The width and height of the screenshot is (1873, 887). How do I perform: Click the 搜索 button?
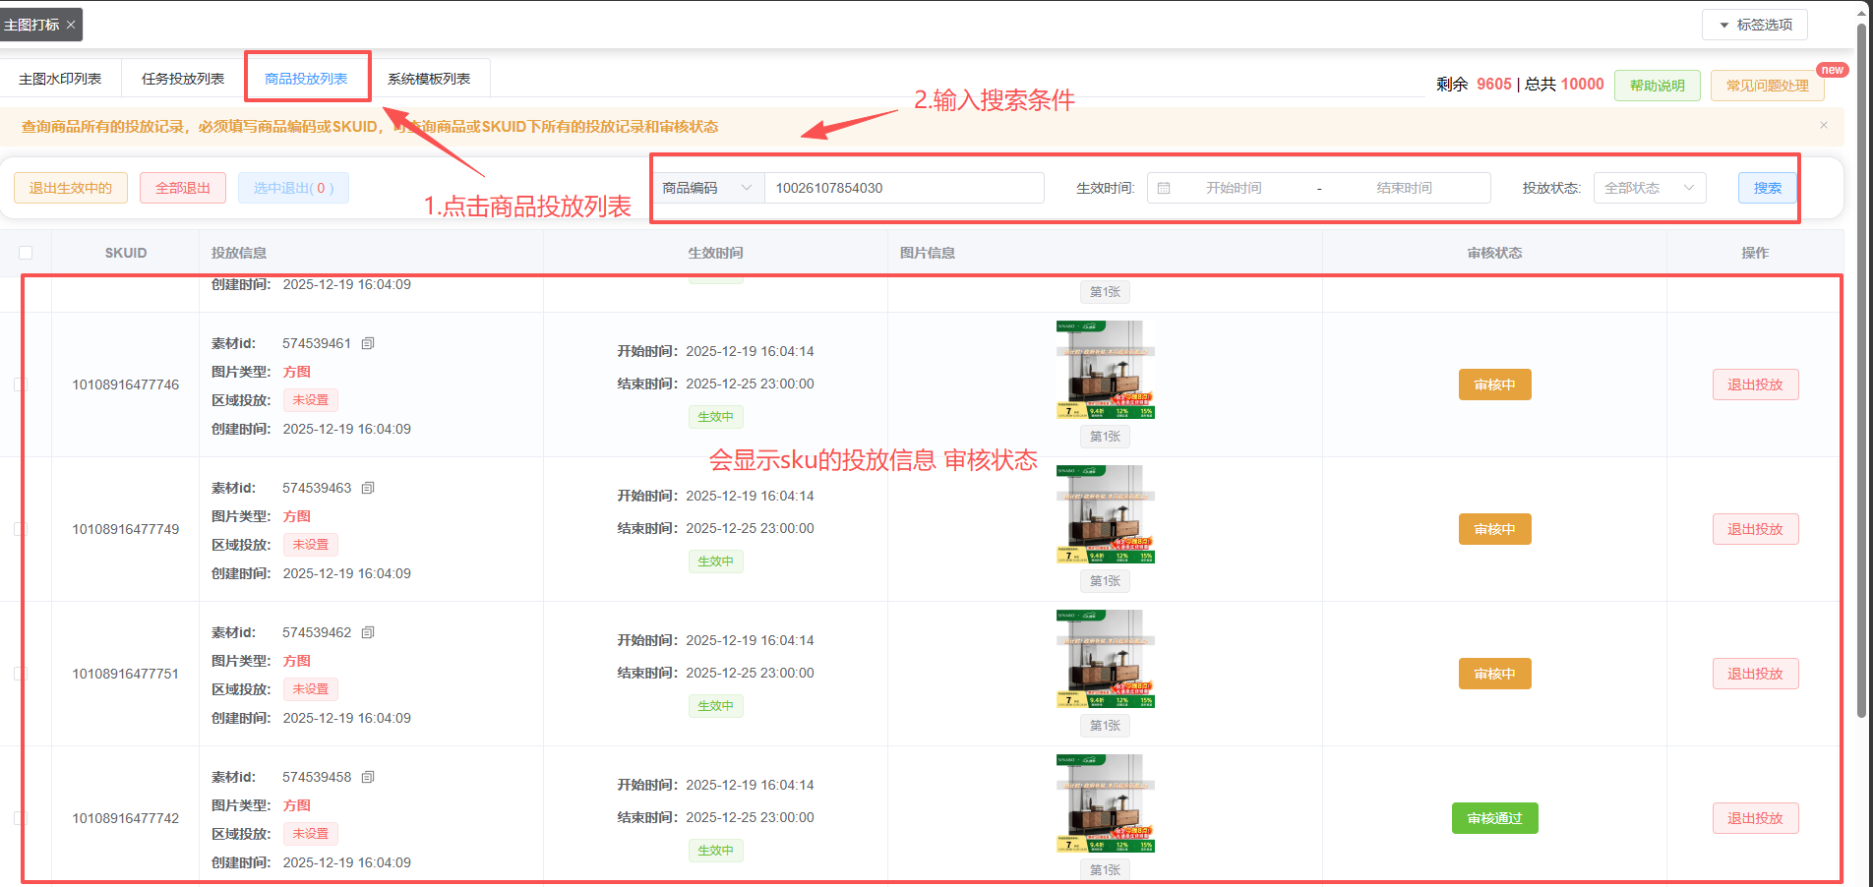click(x=1767, y=188)
